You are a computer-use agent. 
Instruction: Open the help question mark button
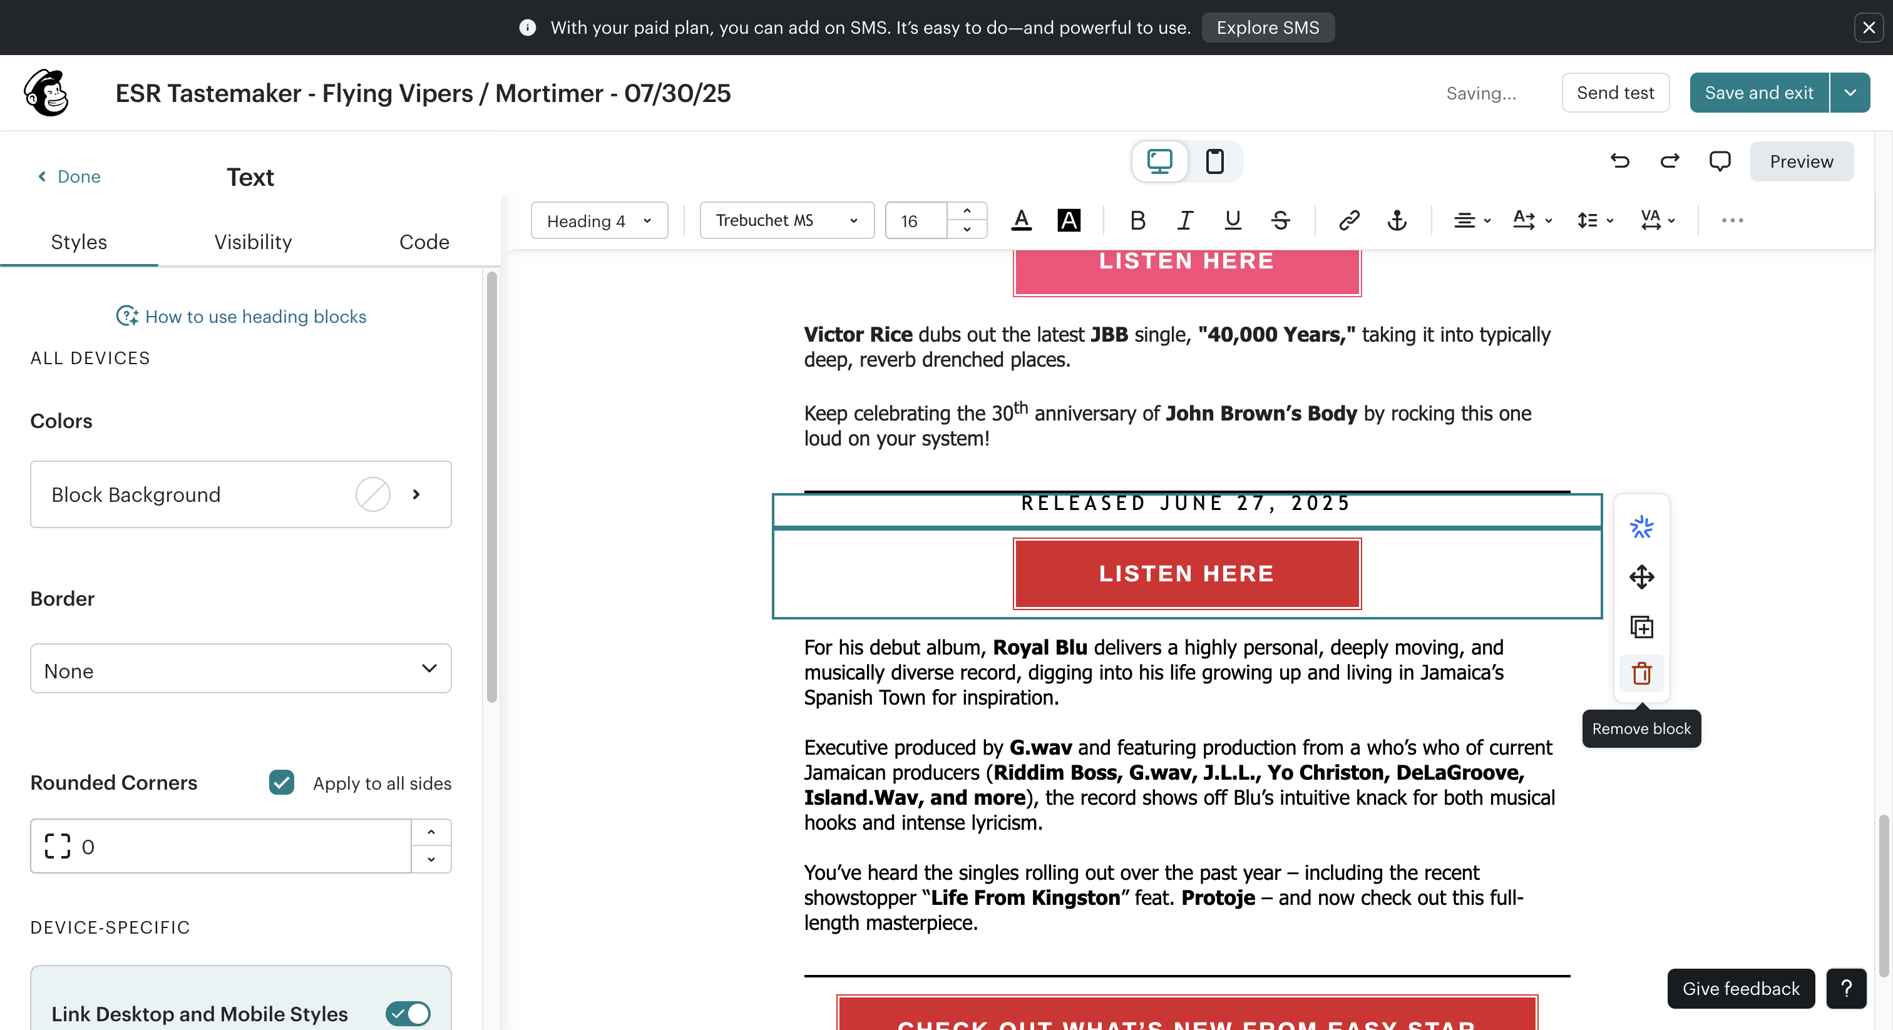pyautogui.click(x=1846, y=988)
